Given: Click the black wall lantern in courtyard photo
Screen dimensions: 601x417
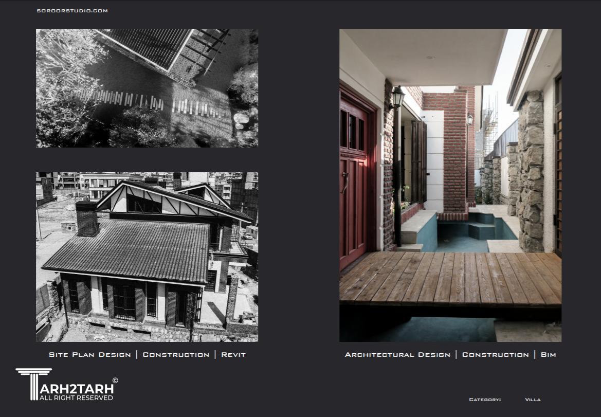Looking at the screenshot, I should click(397, 97).
